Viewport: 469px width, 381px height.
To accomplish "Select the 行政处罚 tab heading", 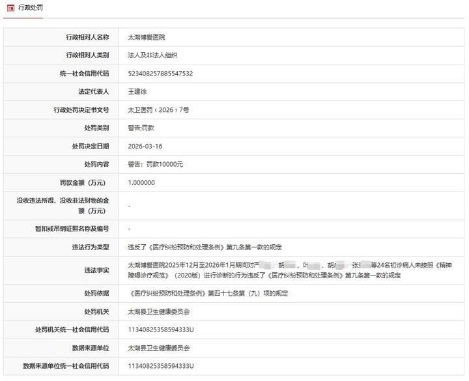I will (31, 7).
